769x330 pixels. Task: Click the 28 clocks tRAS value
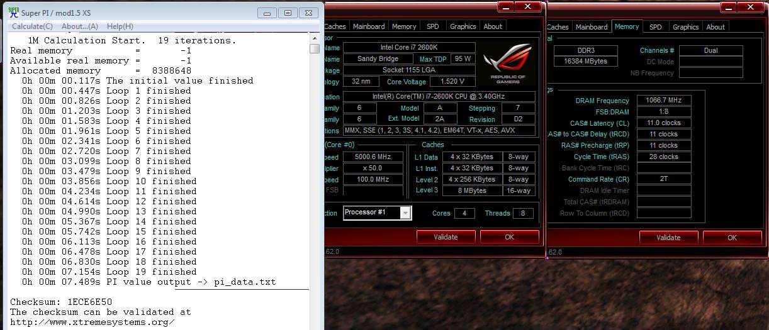663,157
